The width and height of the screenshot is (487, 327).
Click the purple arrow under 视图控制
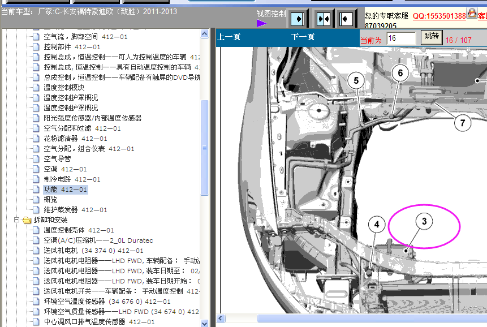[x=261, y=23]
